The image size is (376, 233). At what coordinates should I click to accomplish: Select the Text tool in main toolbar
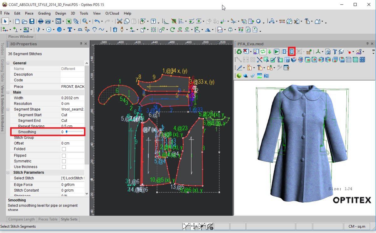coord(70,30)
